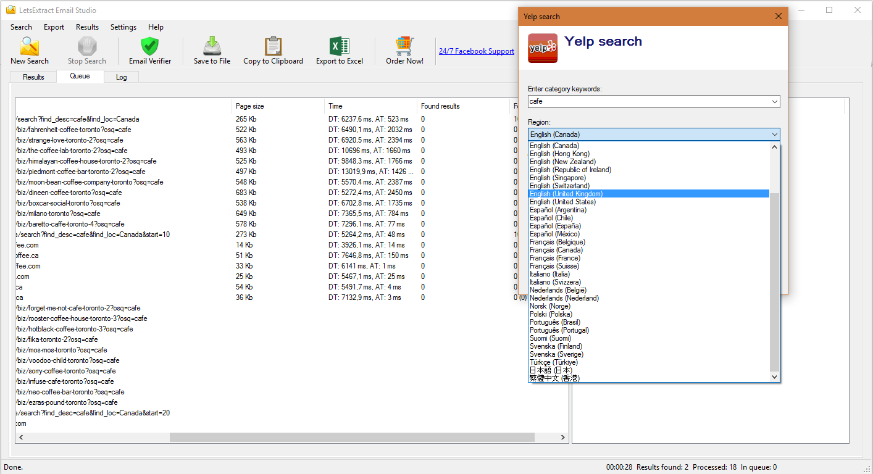Click the New Search toolbar icon
This screenshot has height=474, width=873.
click(x=29, y=47)
